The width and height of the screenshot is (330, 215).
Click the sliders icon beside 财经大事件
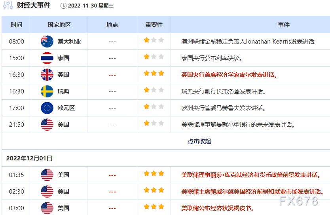(8, 6)
